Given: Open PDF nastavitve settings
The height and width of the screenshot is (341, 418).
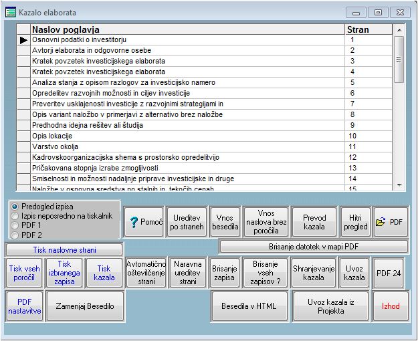Looking at the screenshot, I should point(25,306).
